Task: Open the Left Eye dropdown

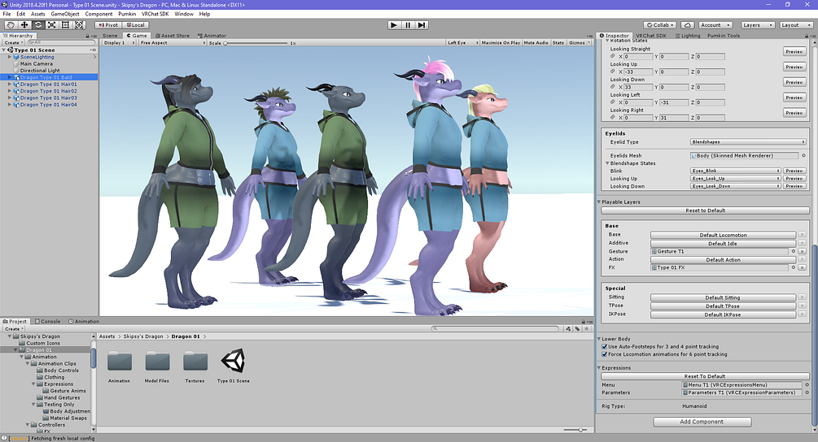Action: click(463, 43)
